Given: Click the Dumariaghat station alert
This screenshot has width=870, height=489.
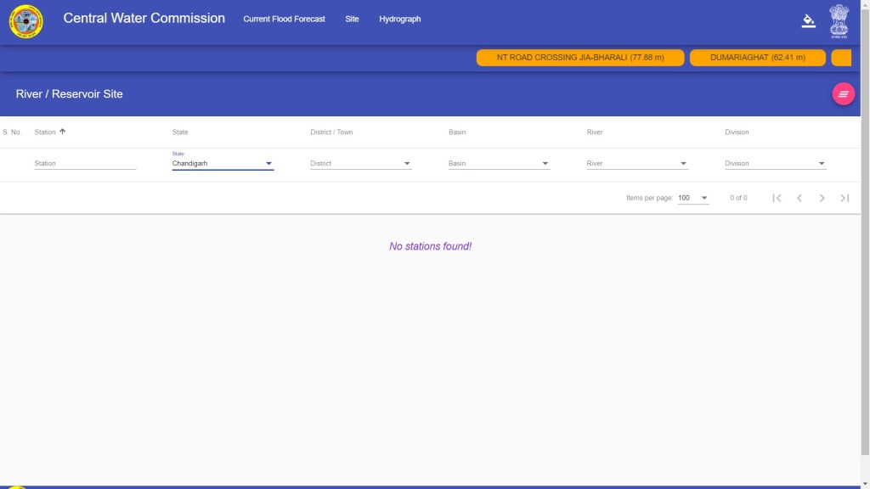Looking at the screenshot, I should [757, 58].
